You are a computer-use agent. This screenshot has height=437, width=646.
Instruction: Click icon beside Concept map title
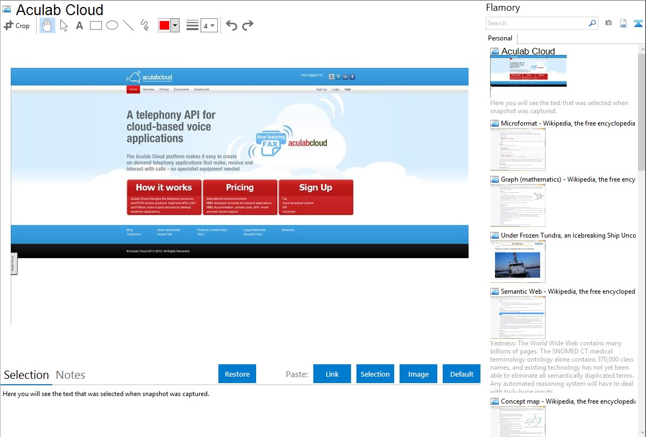tap(495, 401)
